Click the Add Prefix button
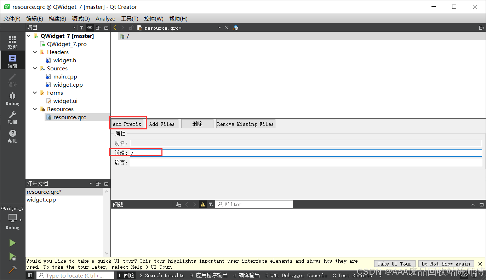The image size is (486, 280). point(127,124)
